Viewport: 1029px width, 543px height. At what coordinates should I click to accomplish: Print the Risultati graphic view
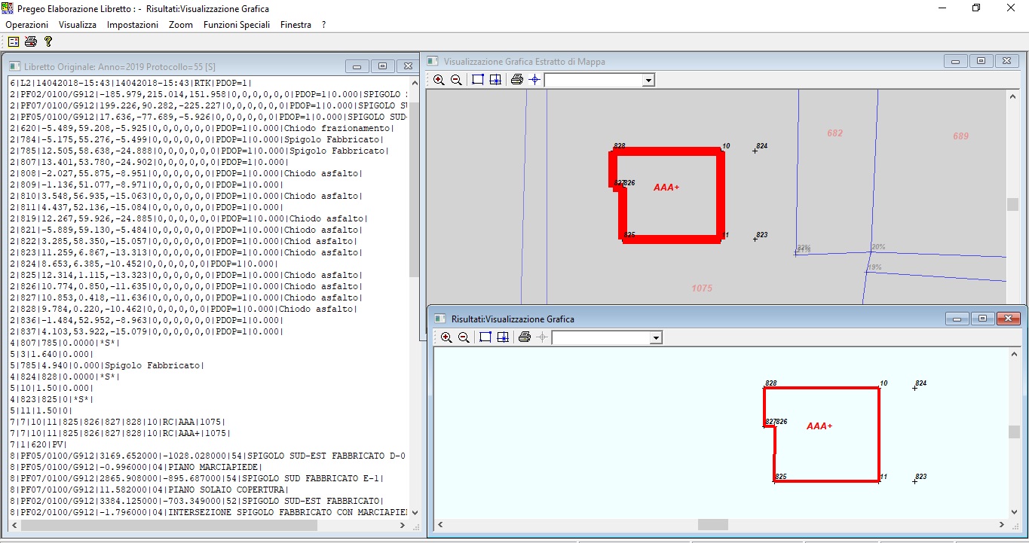point(525,337)
